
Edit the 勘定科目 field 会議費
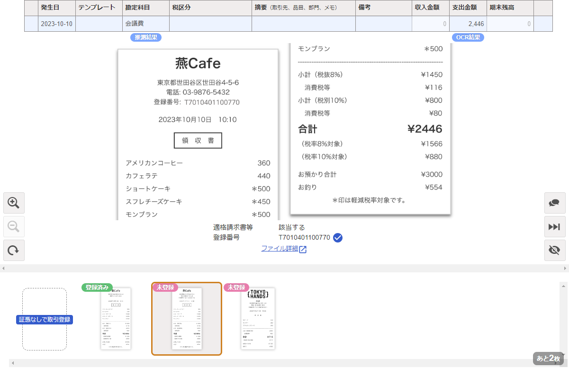146,24
